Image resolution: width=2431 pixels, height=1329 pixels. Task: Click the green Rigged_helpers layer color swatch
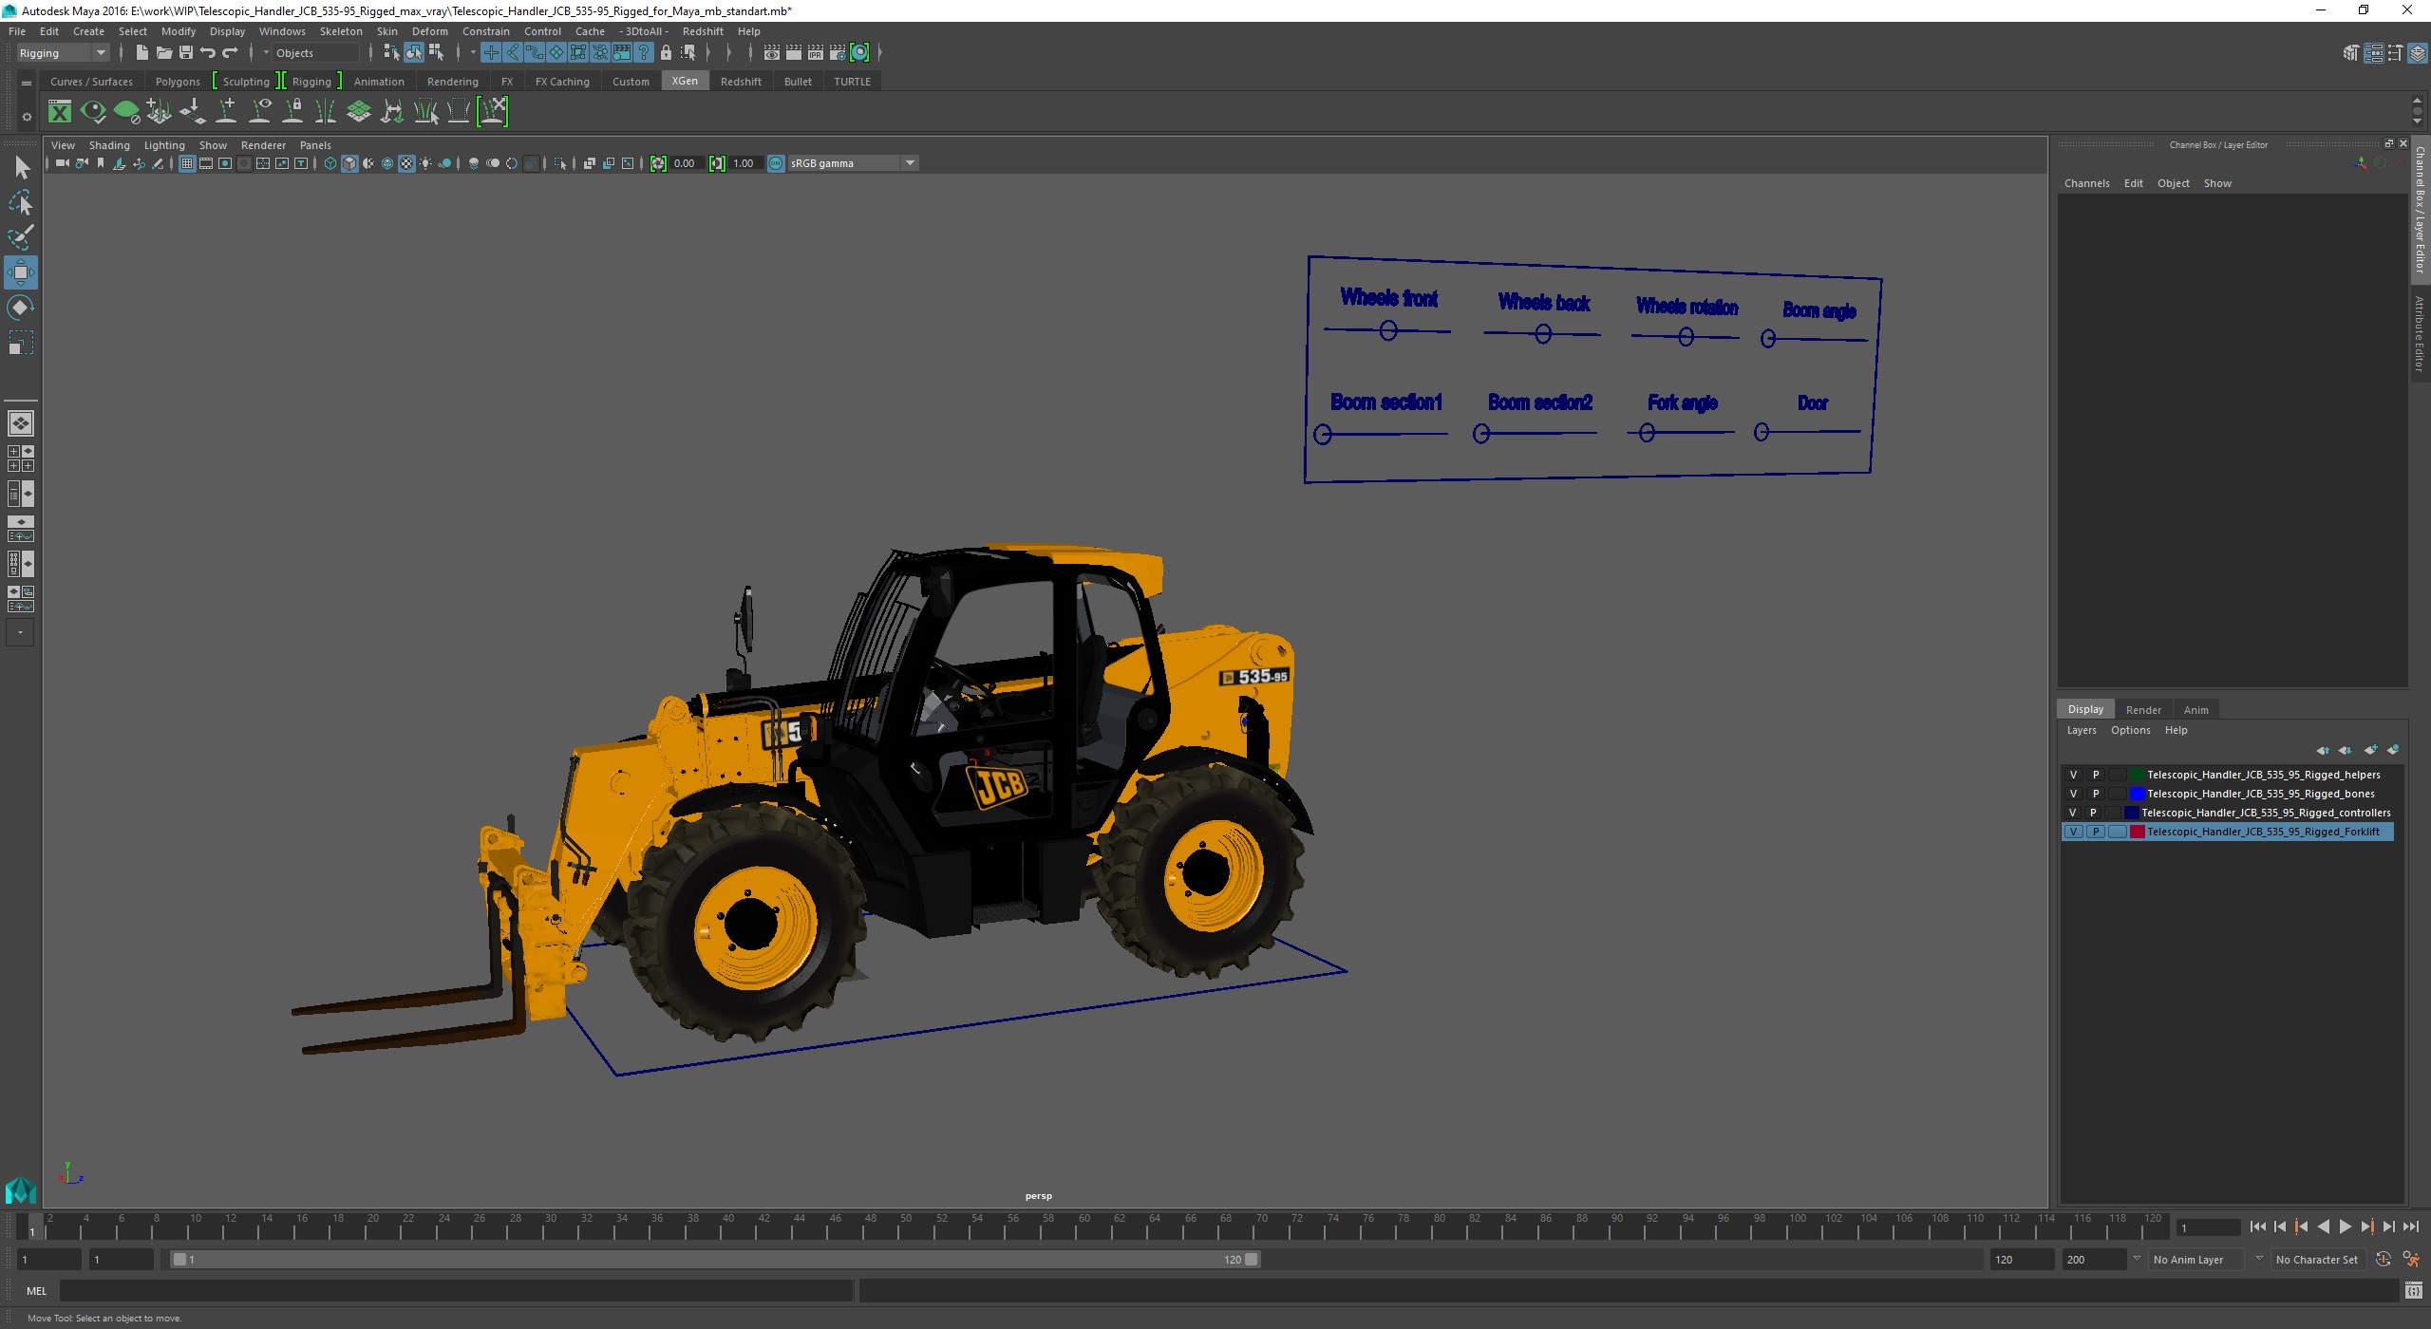point(2137,775)
